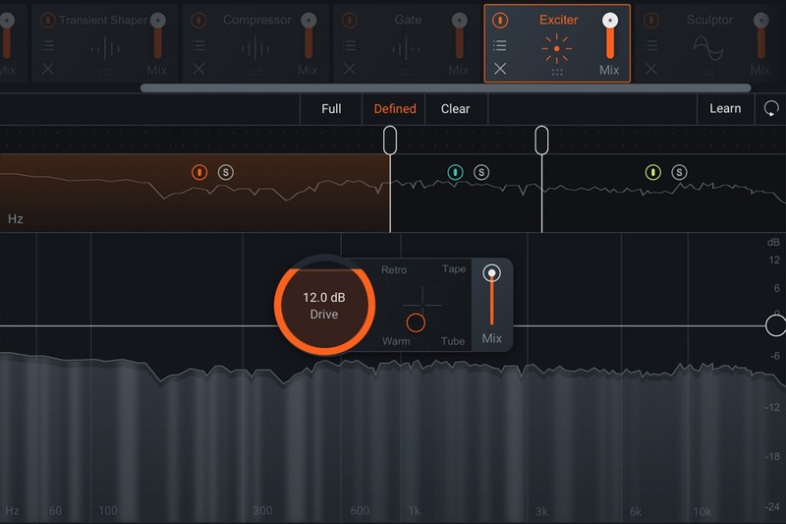Select the Retro saturation corner label
This screenshot has height=524, width=786.
click(x=394, y=269)
